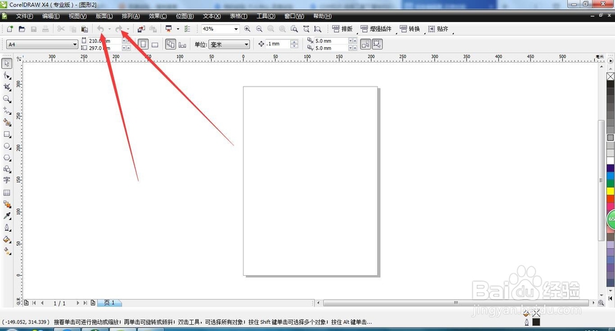Click the New document icon
615x331 pixels.
[10, 29]
